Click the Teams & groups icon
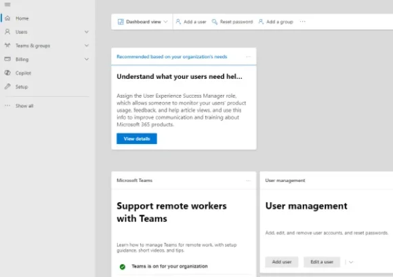The width and height of the screenshot is (393, 277). click(7, 45)
